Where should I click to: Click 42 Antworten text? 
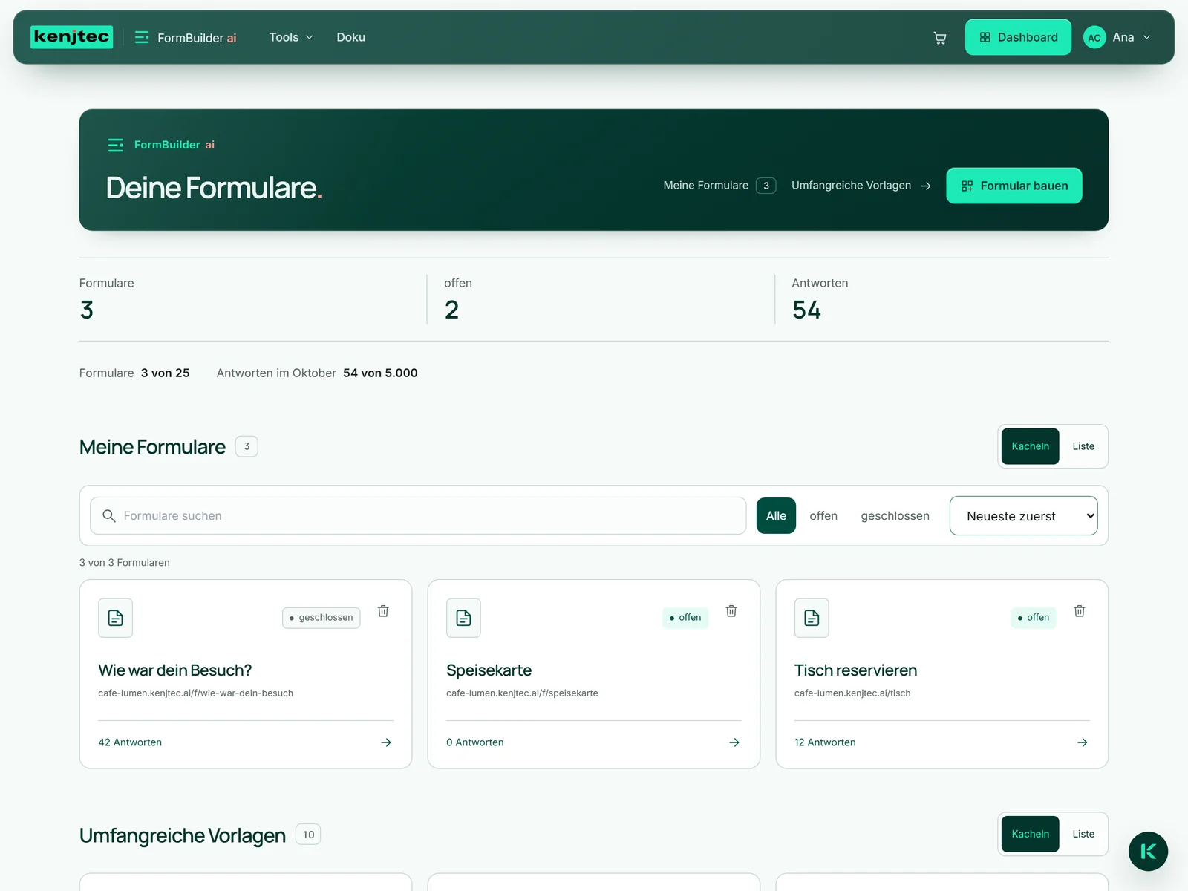[130, 742]
